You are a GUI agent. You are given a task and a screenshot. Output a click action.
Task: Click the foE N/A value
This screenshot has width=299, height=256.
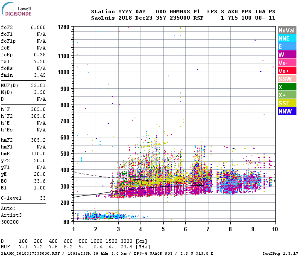click(x=41, y=48)
